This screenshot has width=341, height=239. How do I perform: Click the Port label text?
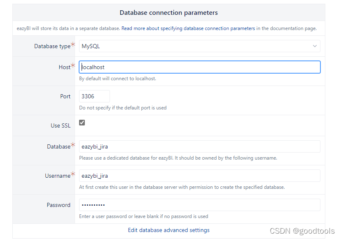tap(65, 96)
